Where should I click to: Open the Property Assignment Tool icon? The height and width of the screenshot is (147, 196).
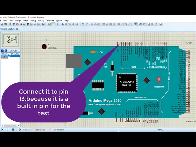tap(144, 24)
